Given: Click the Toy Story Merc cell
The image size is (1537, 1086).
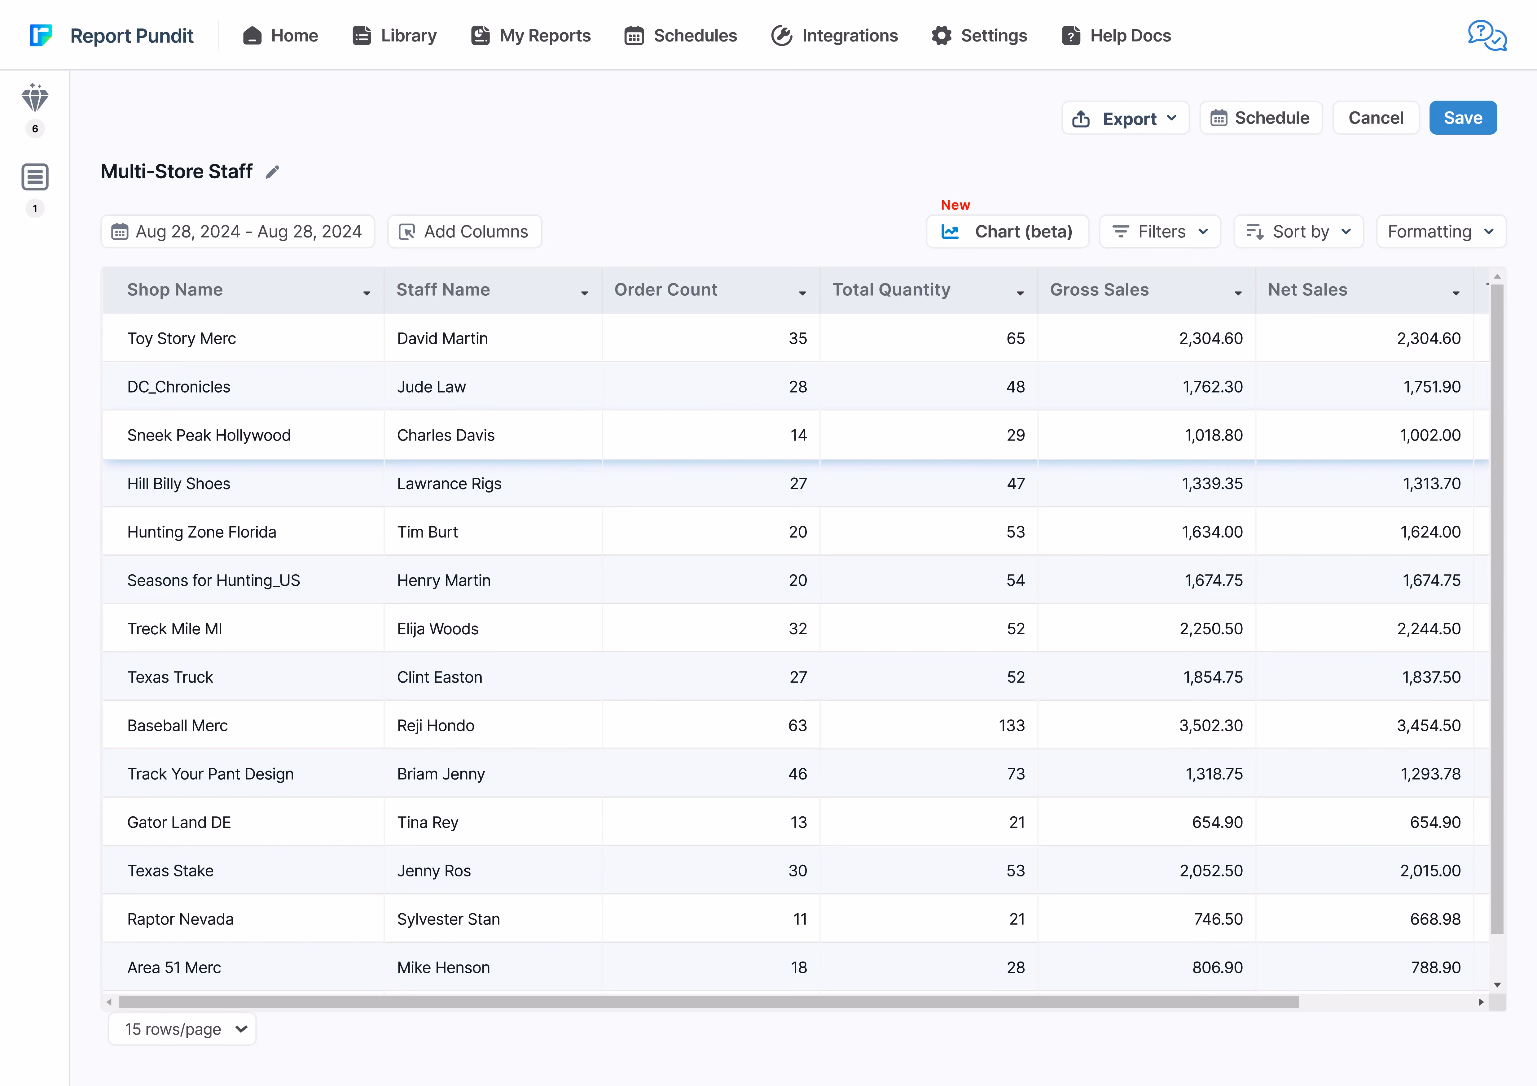Looking at the screenshot, I should (x=244, y=338).
